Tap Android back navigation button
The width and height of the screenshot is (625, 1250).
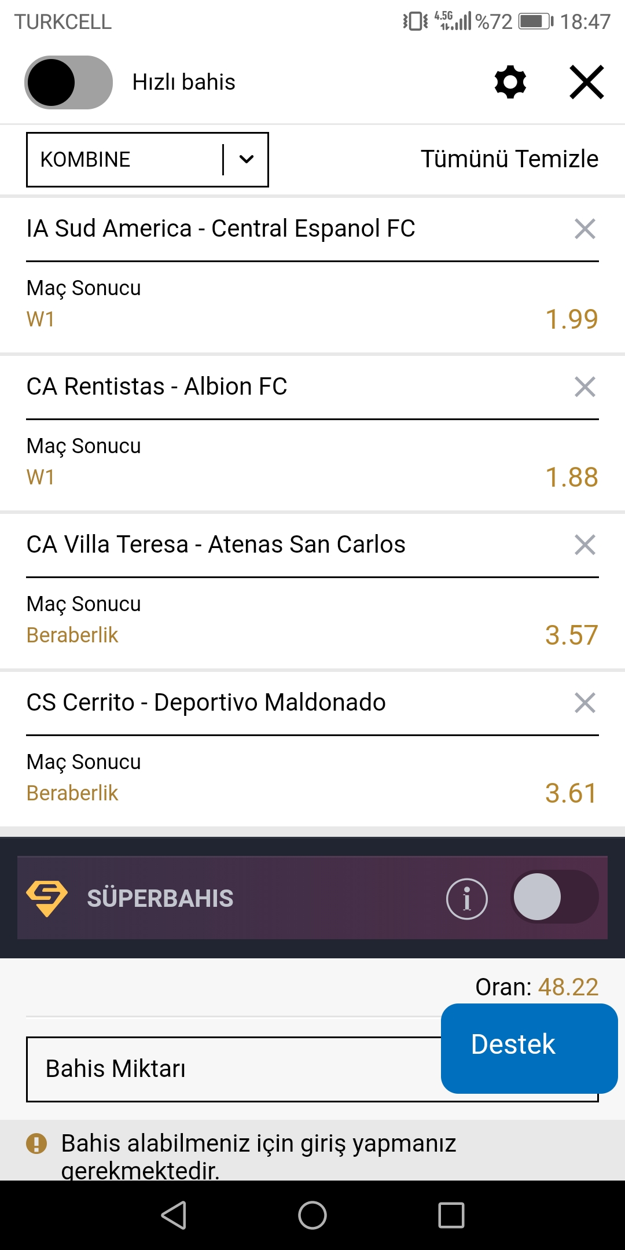174,1215
